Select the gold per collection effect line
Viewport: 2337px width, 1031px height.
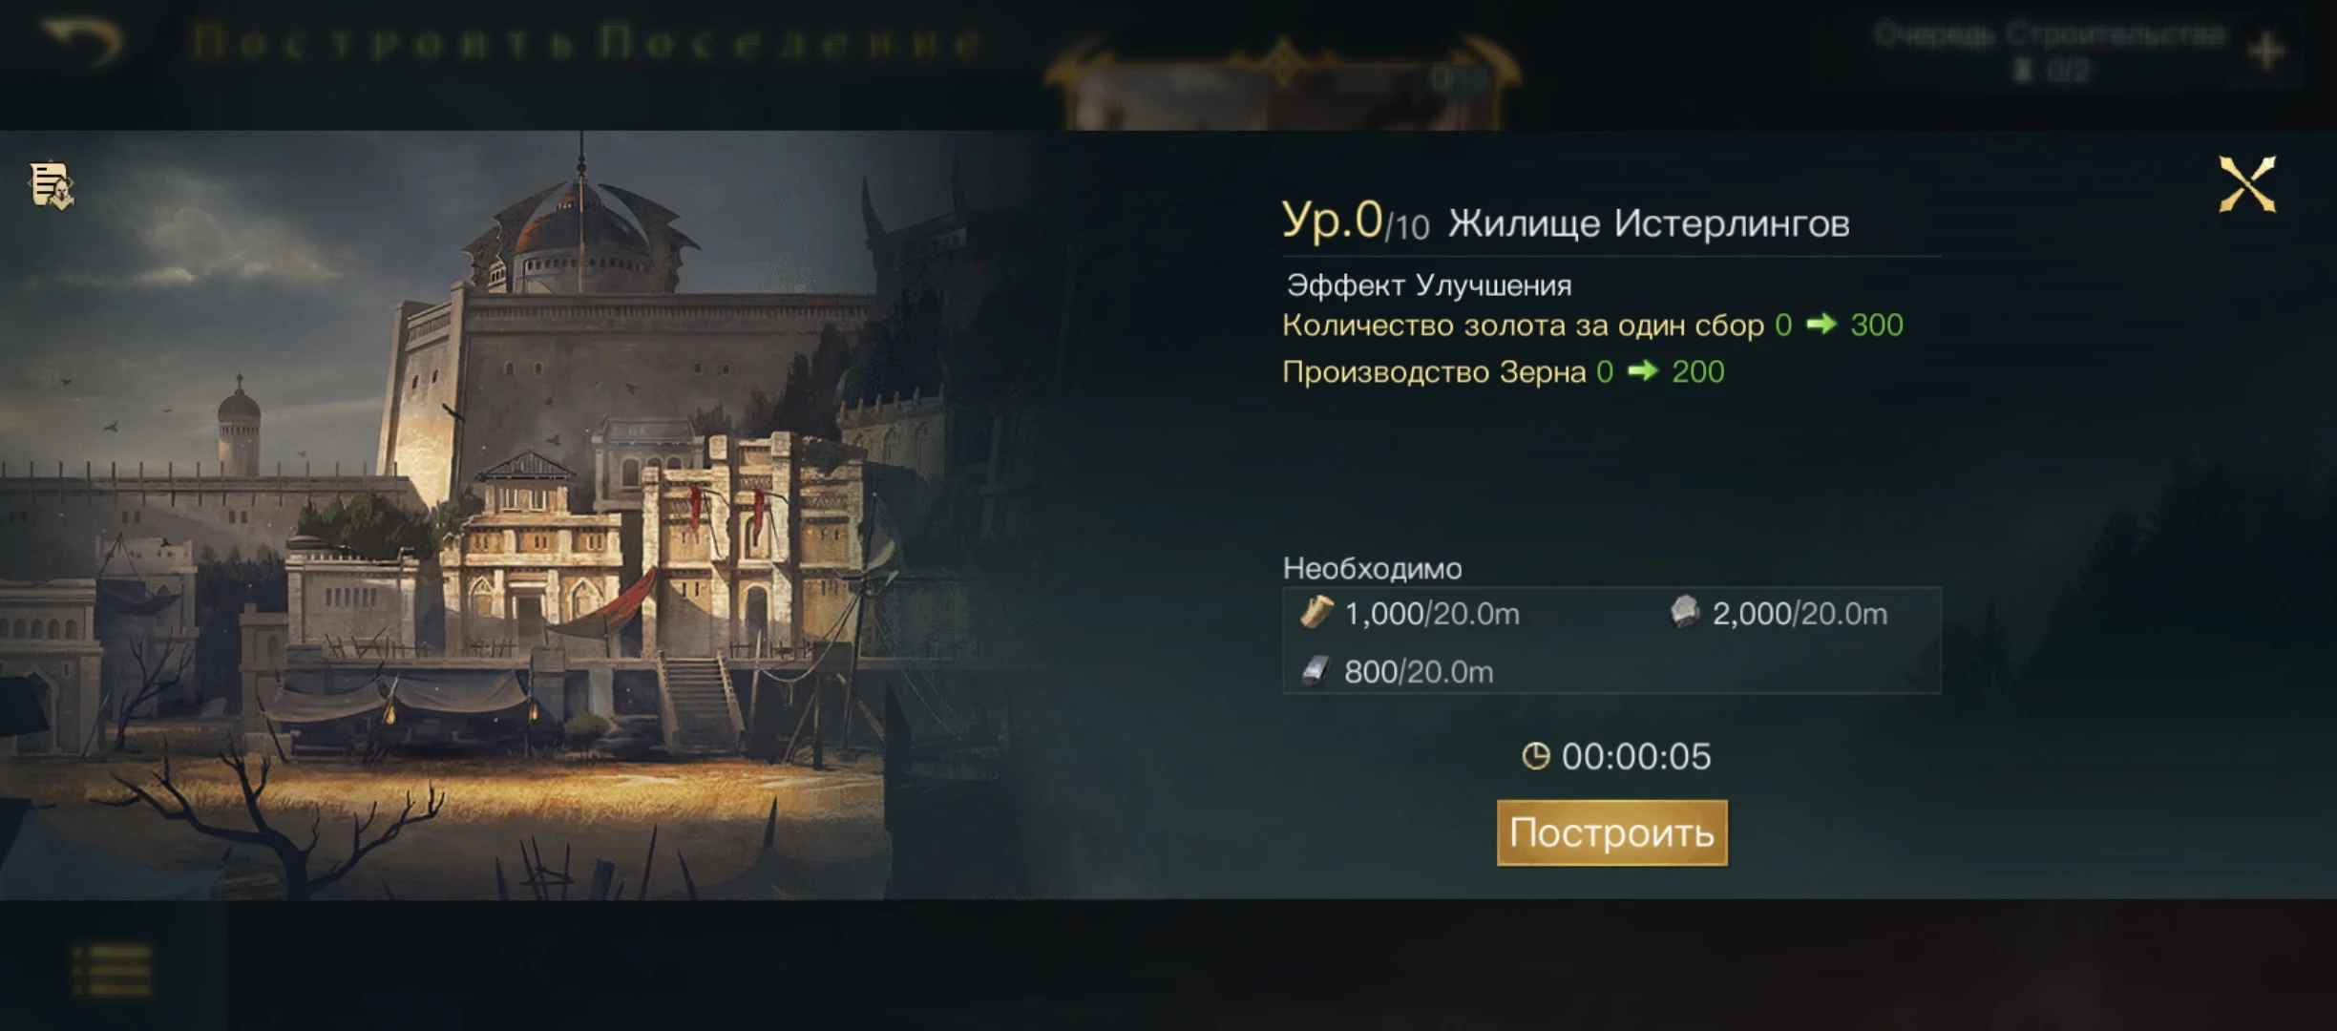(x=1592, y=326)
